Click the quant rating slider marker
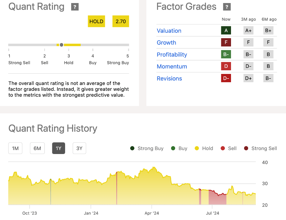 click(61, 45)
